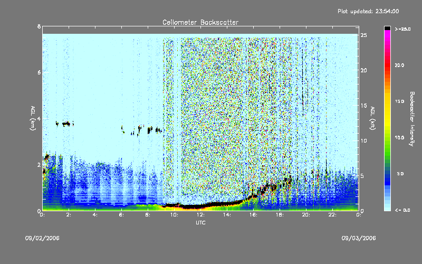Click the "AGL (km)" axis label
422x264 pixels.
click(33, 118)
